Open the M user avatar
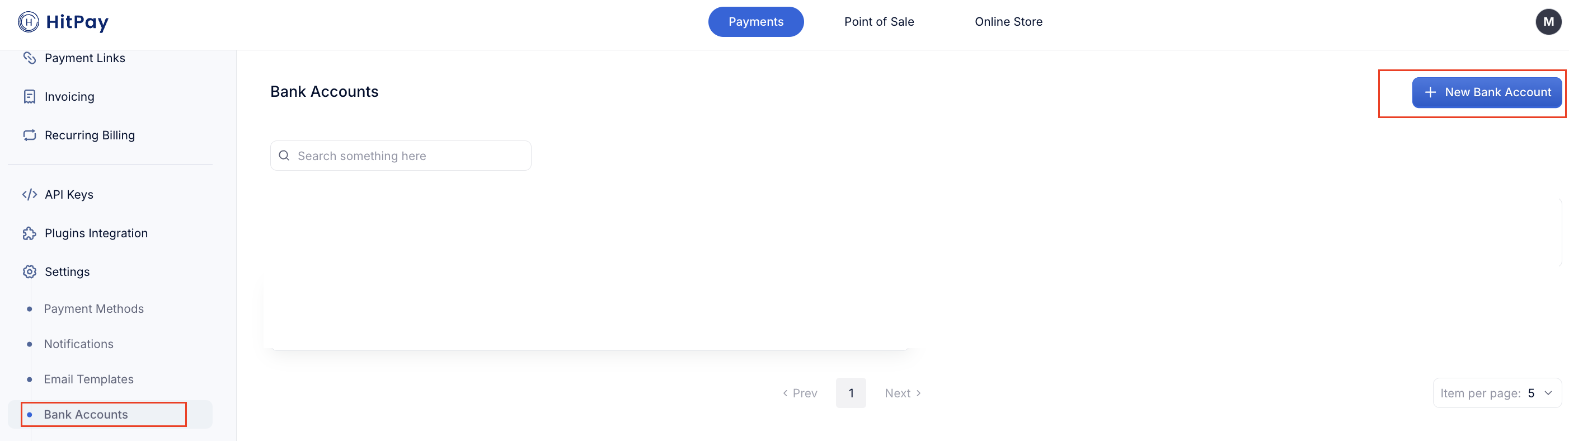1569x441 pixels. (1548, 22)
